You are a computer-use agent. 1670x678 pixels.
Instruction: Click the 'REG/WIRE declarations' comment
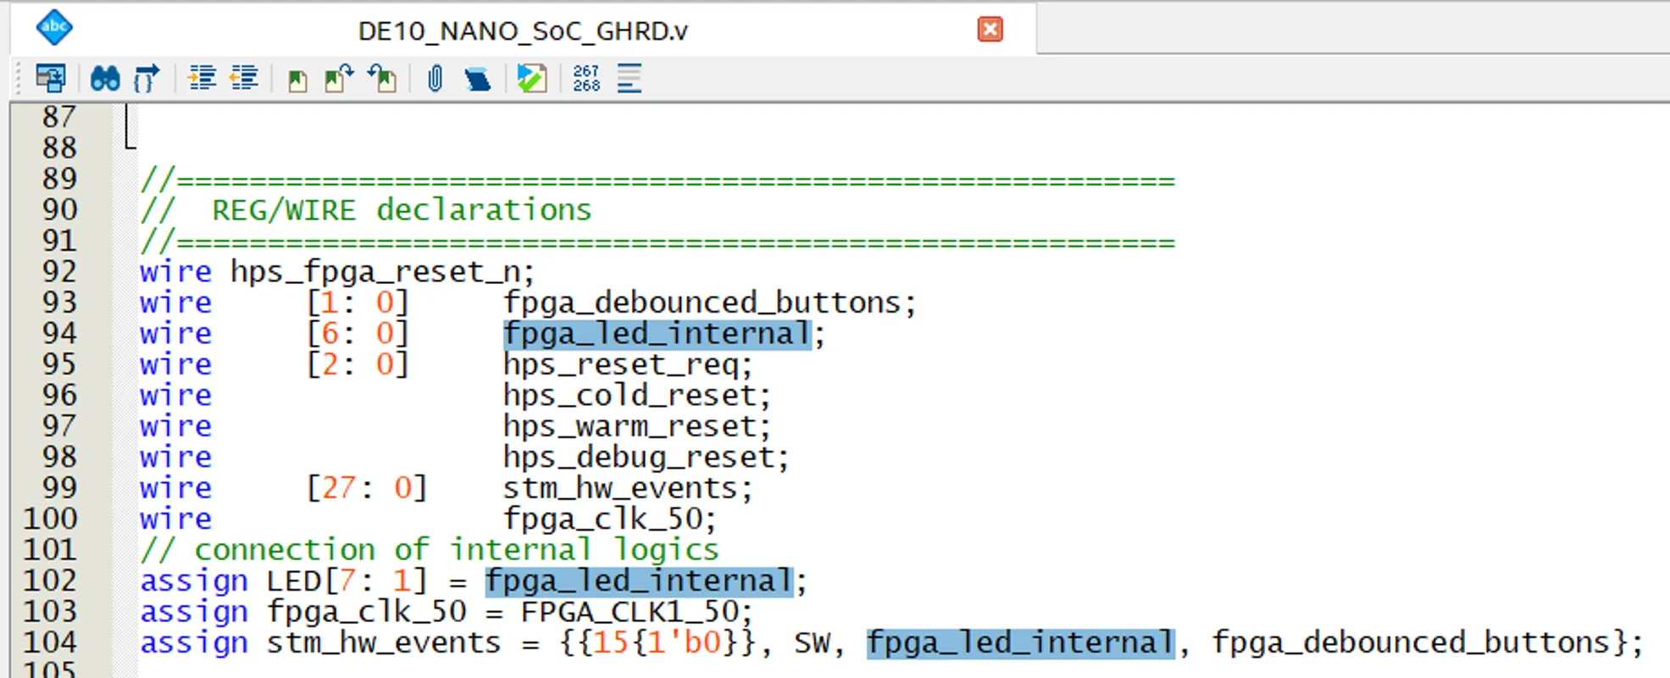(x=402, y=210)
